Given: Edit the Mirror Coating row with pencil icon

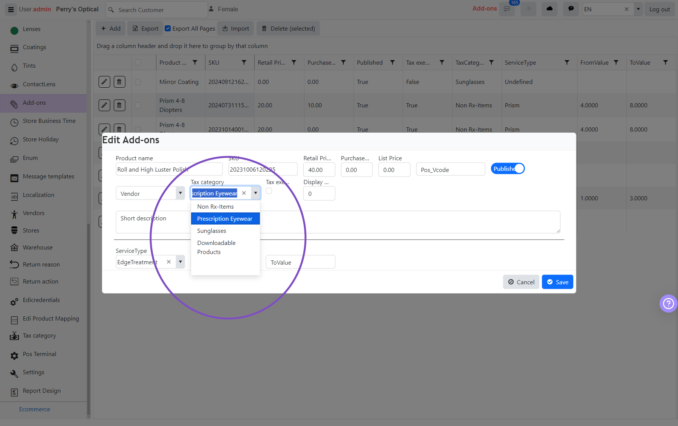Looking at the screenshot, I should coord(104,82).
